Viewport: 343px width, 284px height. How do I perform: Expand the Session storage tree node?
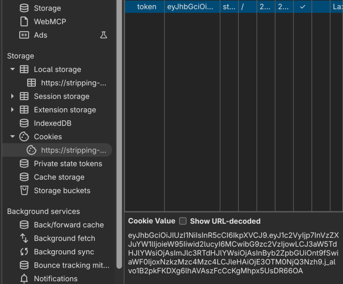coord(12,96)
